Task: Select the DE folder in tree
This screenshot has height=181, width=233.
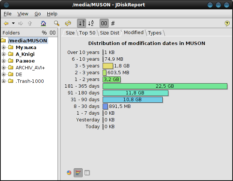Action: [x=19, y=74]
